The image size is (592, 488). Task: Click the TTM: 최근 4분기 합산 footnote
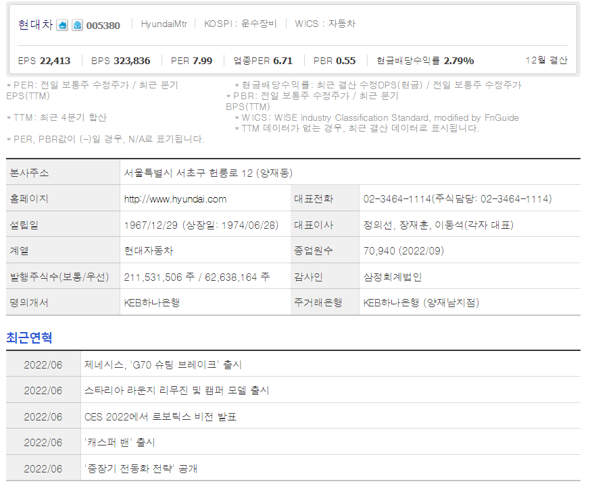[57, 117]
